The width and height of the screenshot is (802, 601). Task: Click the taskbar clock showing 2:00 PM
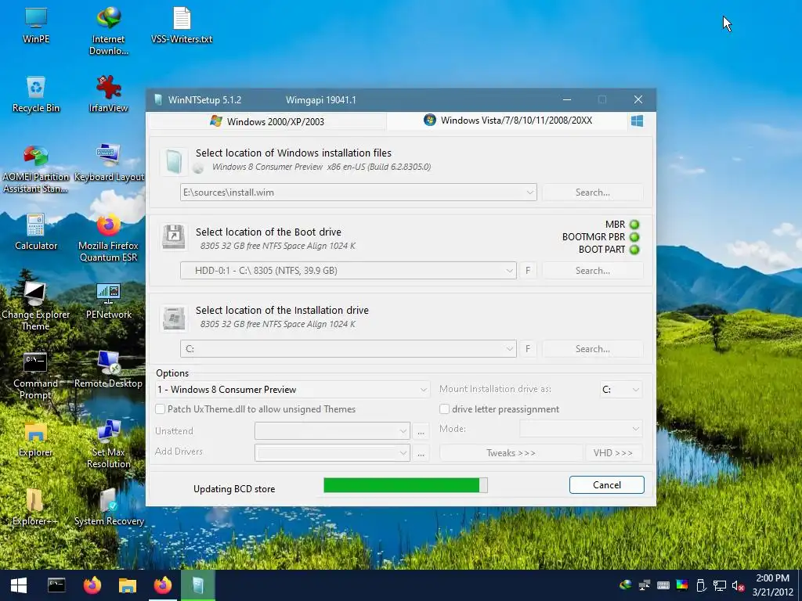(772, 585)
